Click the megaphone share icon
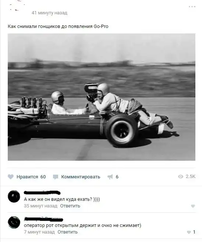202x242 pixels. coord(110,177)
